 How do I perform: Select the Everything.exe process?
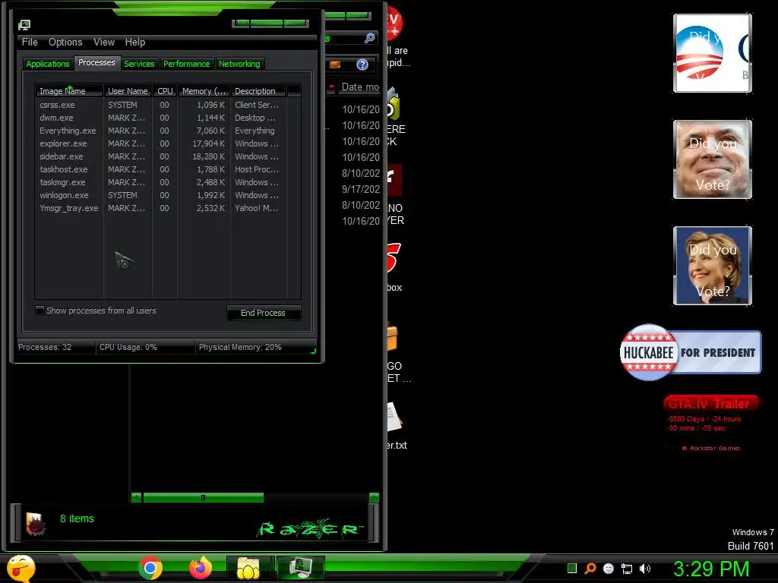tap(168, 131)
